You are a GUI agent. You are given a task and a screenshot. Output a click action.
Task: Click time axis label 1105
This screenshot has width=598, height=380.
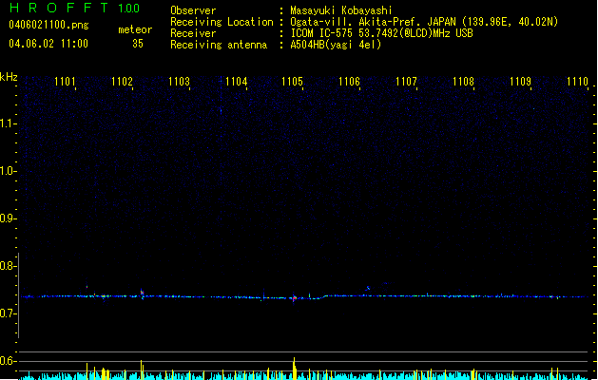pyautogui.click(x=292, y=82)
